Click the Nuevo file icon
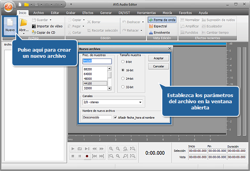This screenshot has height=171, width=250. (x=10, y=23)
